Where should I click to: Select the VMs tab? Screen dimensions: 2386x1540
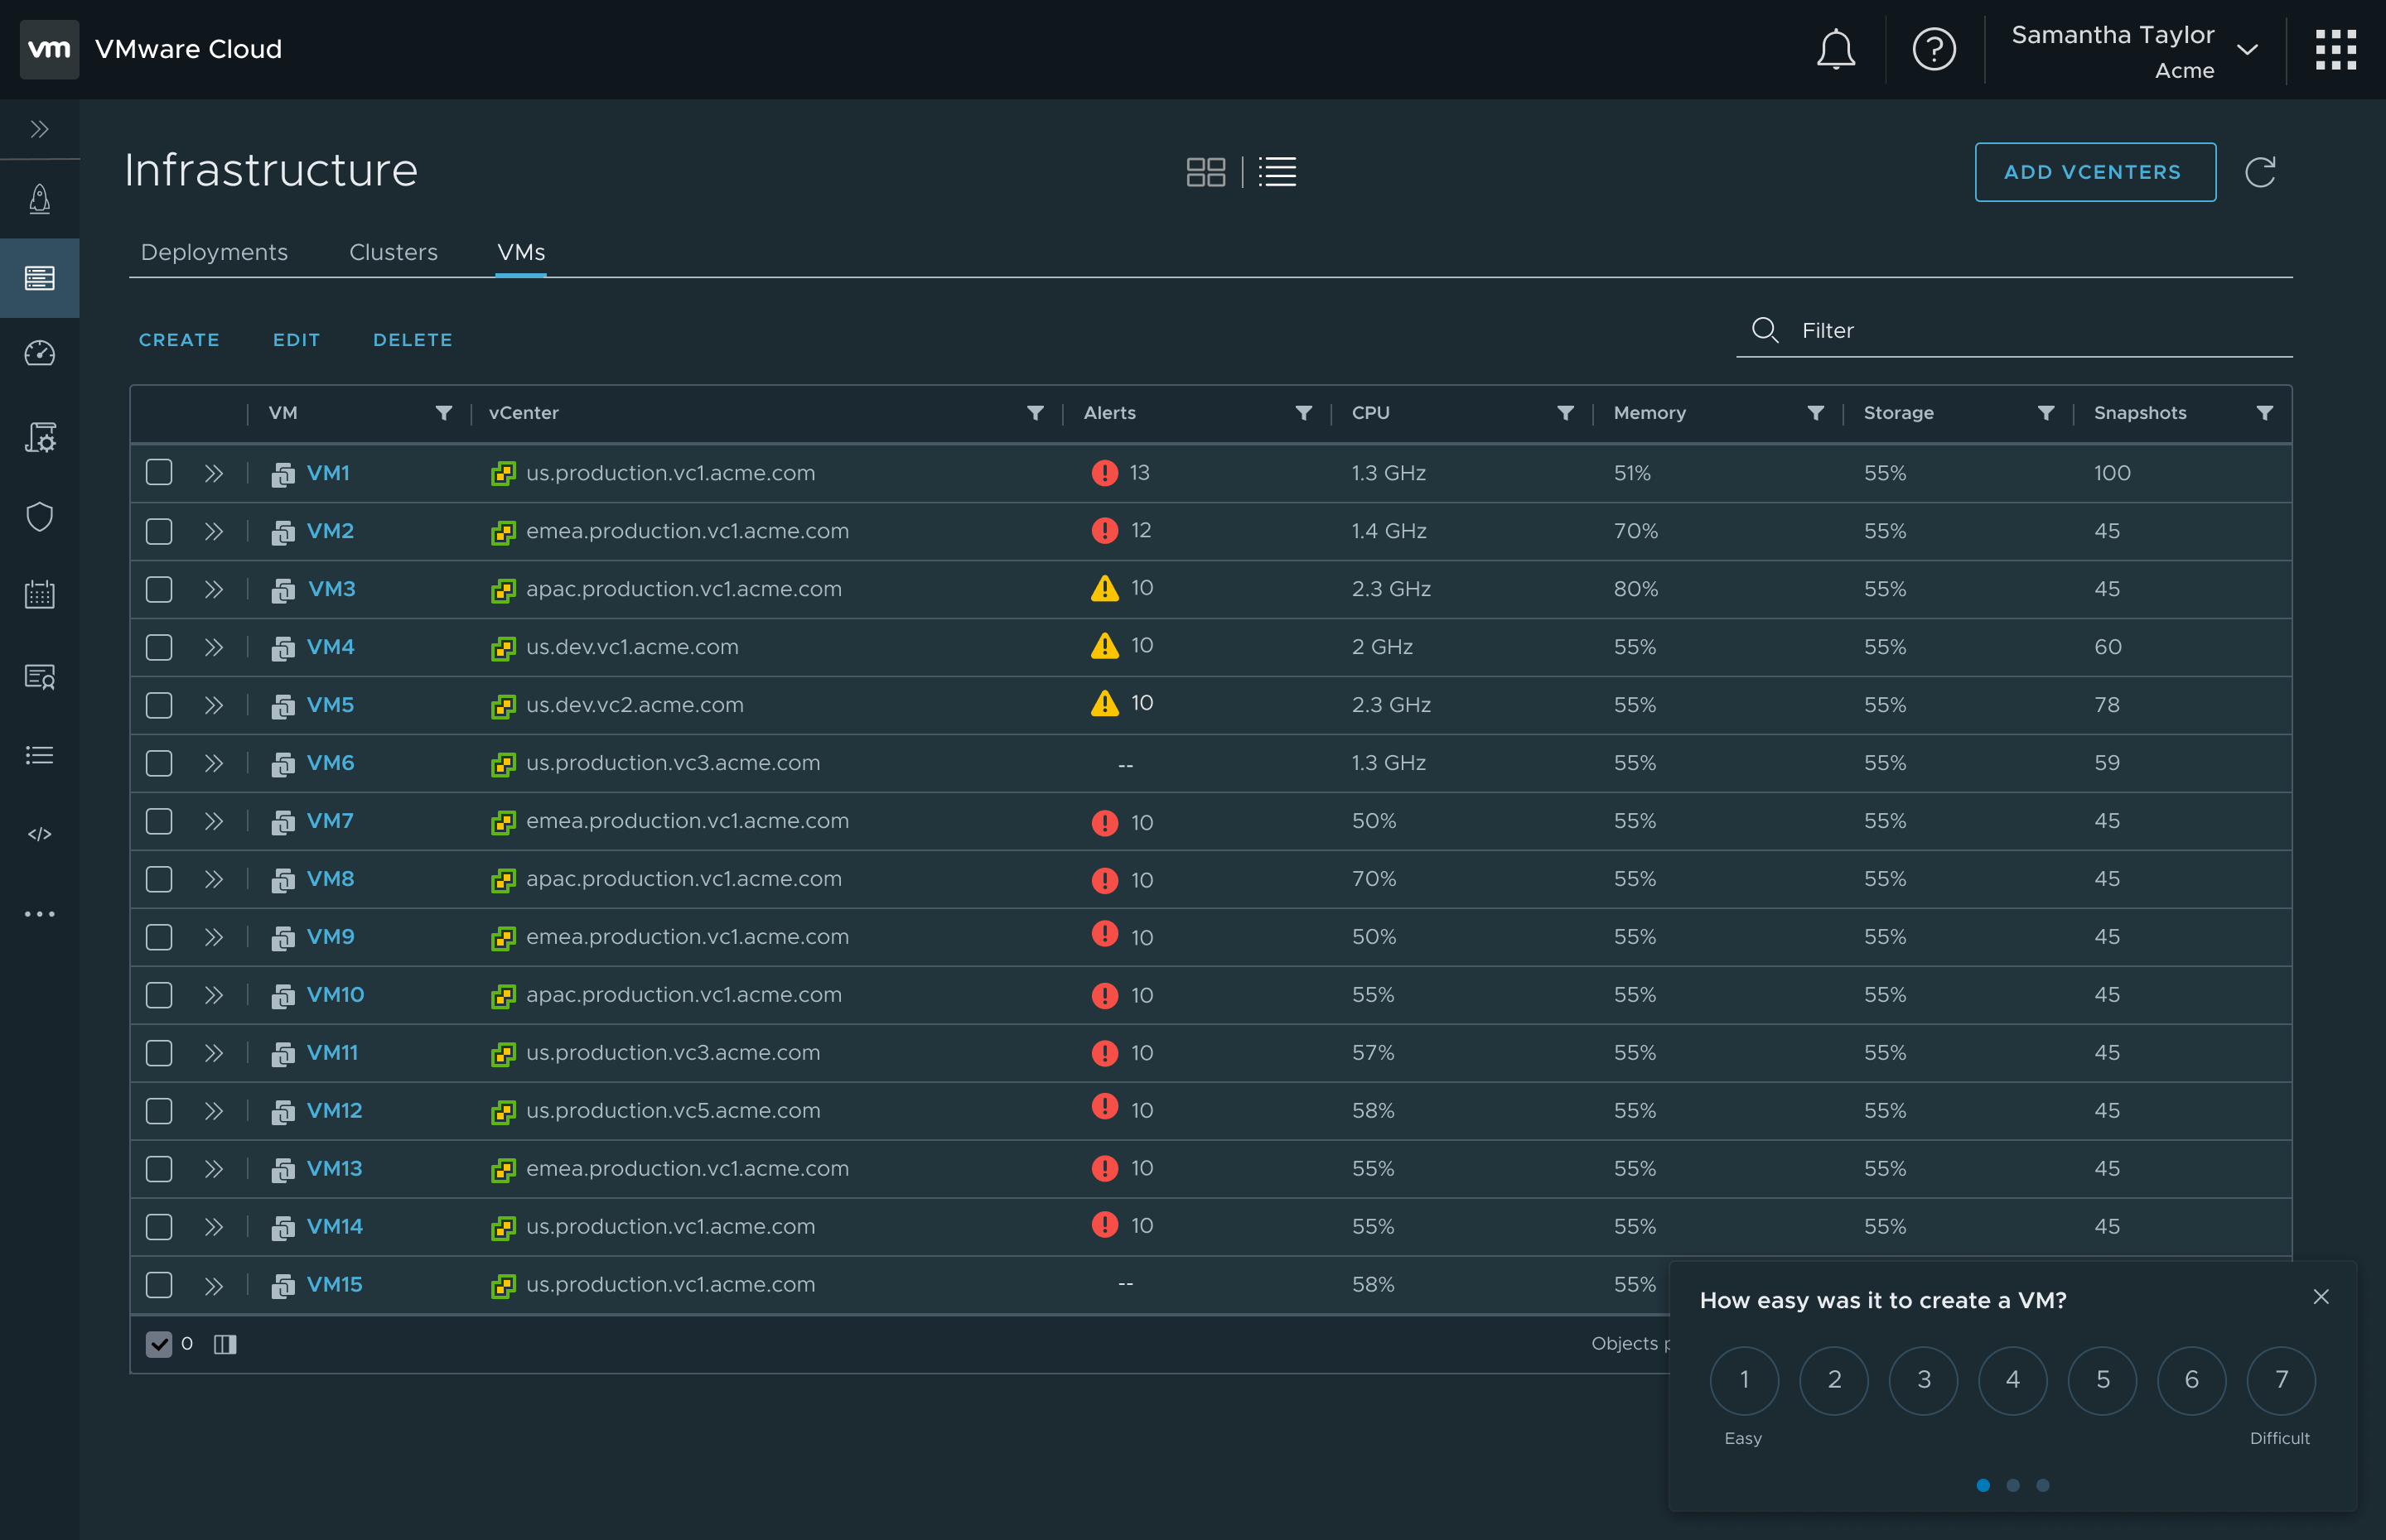(521, 252)
